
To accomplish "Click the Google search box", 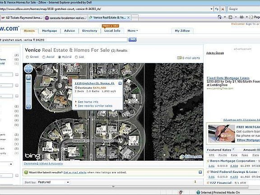I will tap(244, 9).
